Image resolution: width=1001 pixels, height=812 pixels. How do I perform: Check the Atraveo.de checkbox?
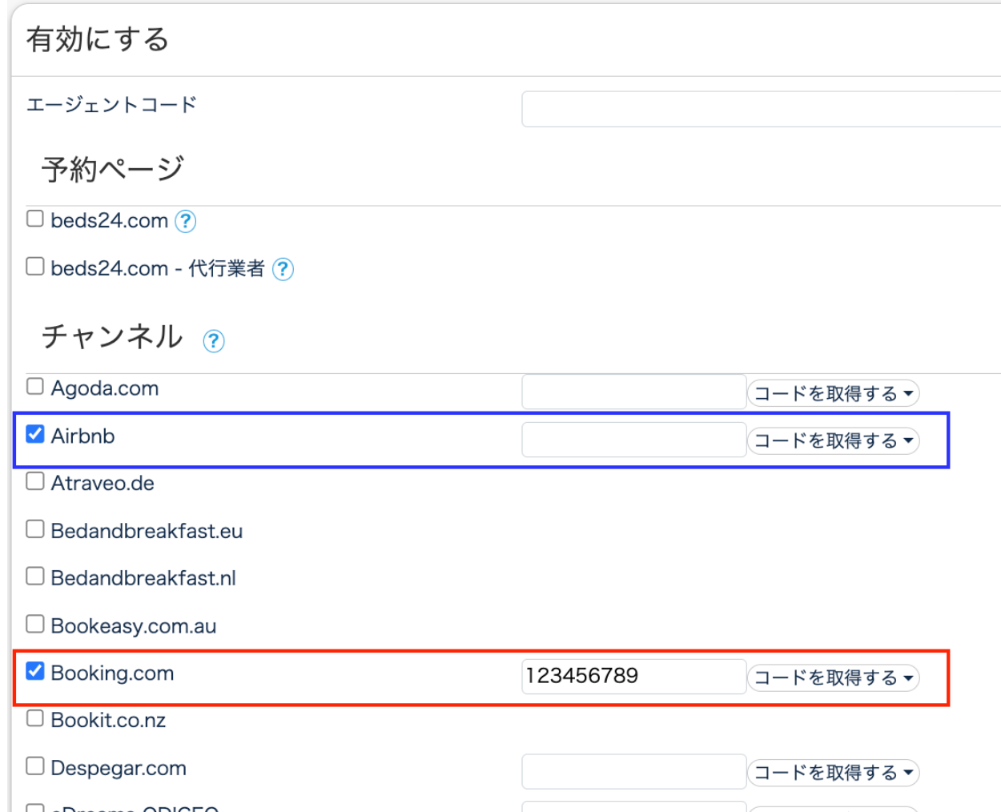point(35,481)
